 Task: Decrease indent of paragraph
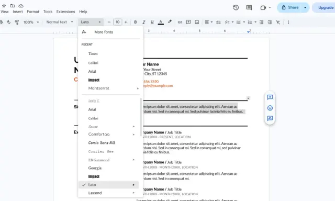(x=261, y=22)
